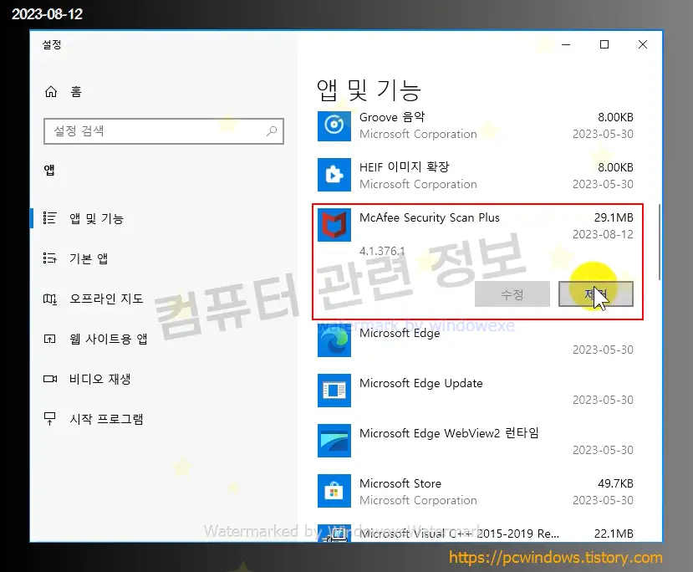This screenshot has height=572, width=693.
Task: Click the 시작 프로그램 icon
Action: (50, 419)
